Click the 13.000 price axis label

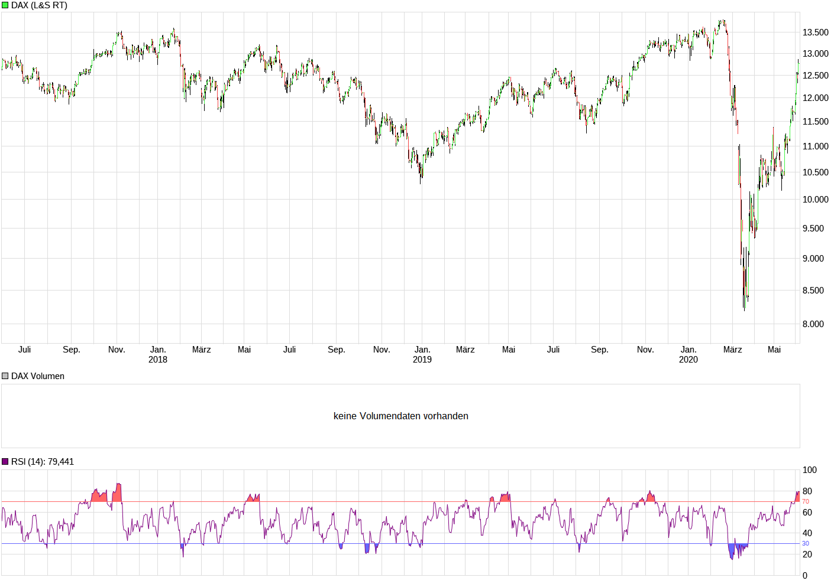point(816,54)
